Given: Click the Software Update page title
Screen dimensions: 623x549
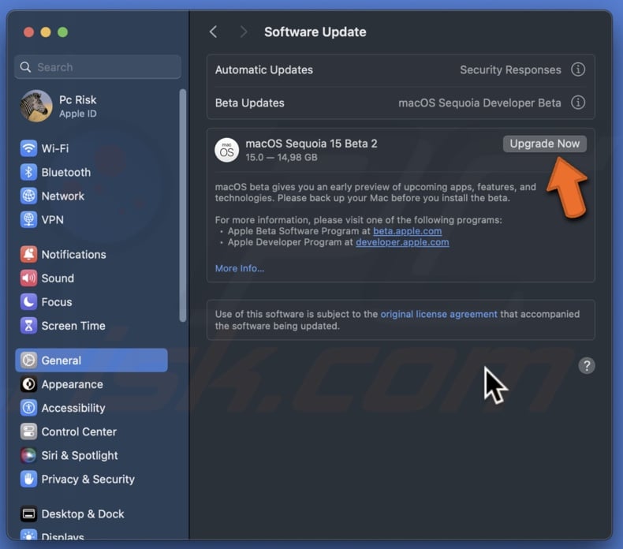Looking at the screenshot, I should (315, 32).
